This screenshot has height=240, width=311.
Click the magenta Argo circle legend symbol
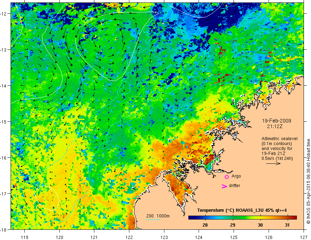[227, 177]
